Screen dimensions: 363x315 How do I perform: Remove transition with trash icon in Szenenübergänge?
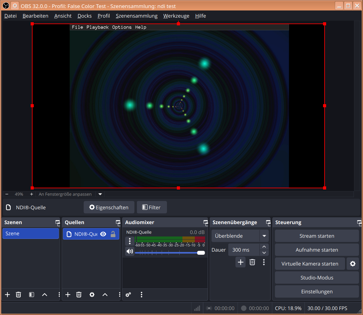tap(252, 262)
